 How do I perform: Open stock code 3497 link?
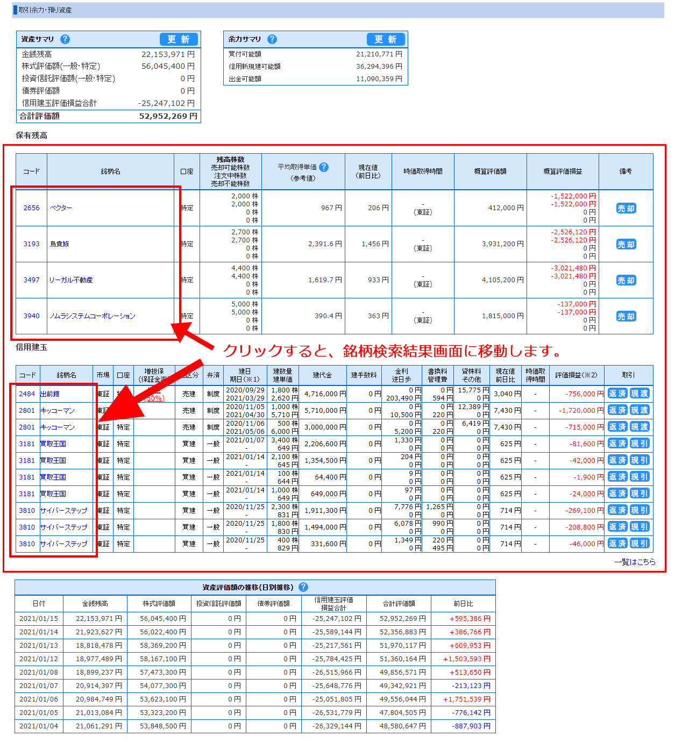31,280
